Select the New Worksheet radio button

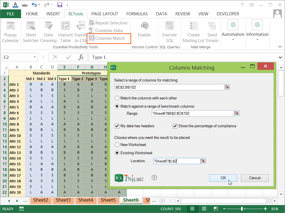click(x=117, y=144)
